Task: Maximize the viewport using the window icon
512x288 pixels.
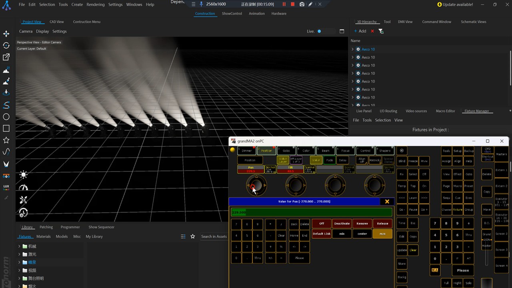Action: (342, 31)
